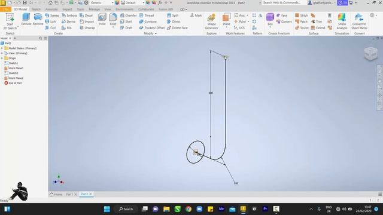Choose the Loft tool

click(x=50, y=21)
